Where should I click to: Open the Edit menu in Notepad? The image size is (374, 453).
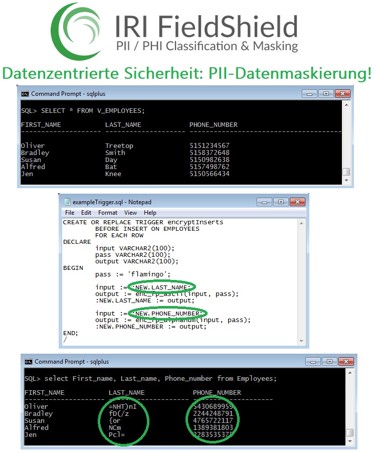[x=86, y=213]
